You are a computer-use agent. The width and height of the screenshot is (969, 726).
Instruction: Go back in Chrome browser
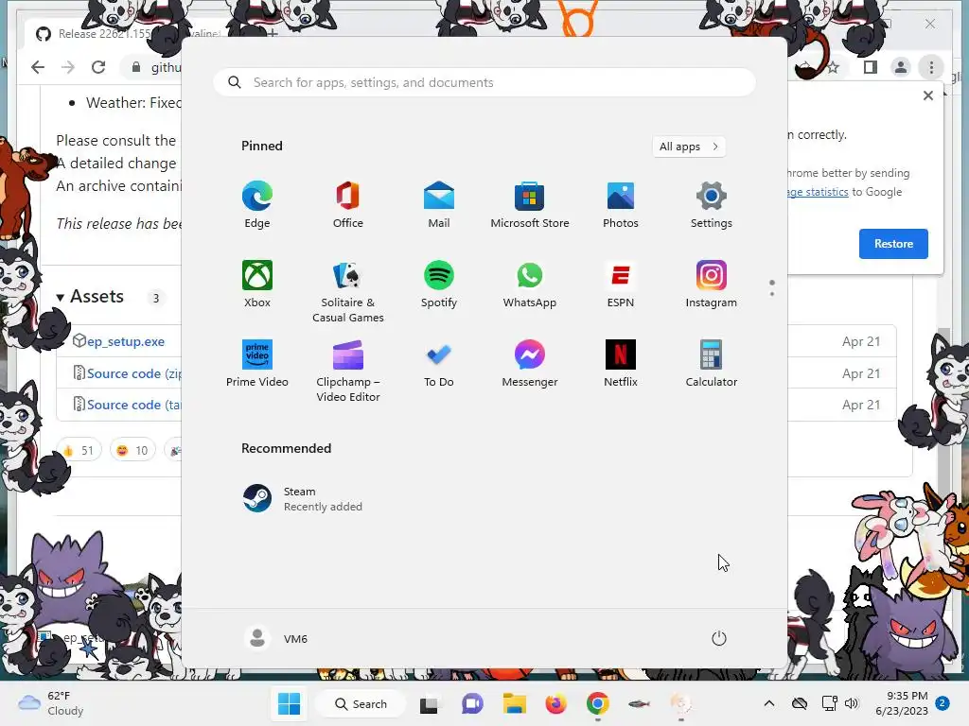38,67
